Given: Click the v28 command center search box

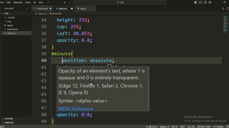Looking at the screenshot, I should 120,2.
